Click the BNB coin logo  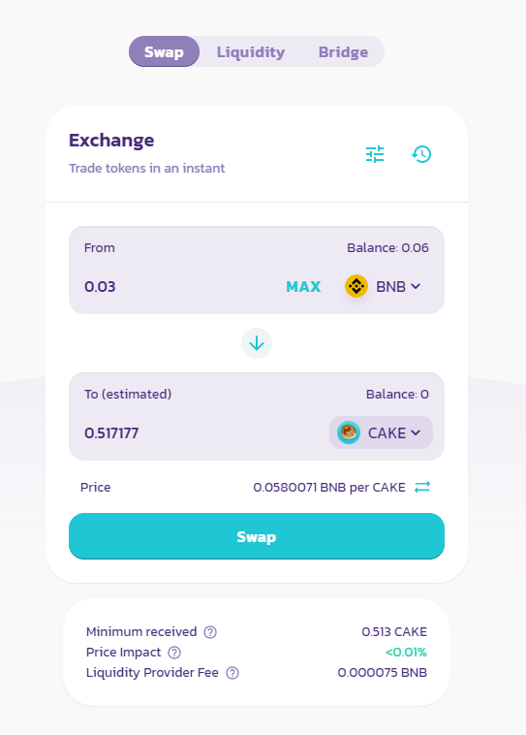(356, 286)
